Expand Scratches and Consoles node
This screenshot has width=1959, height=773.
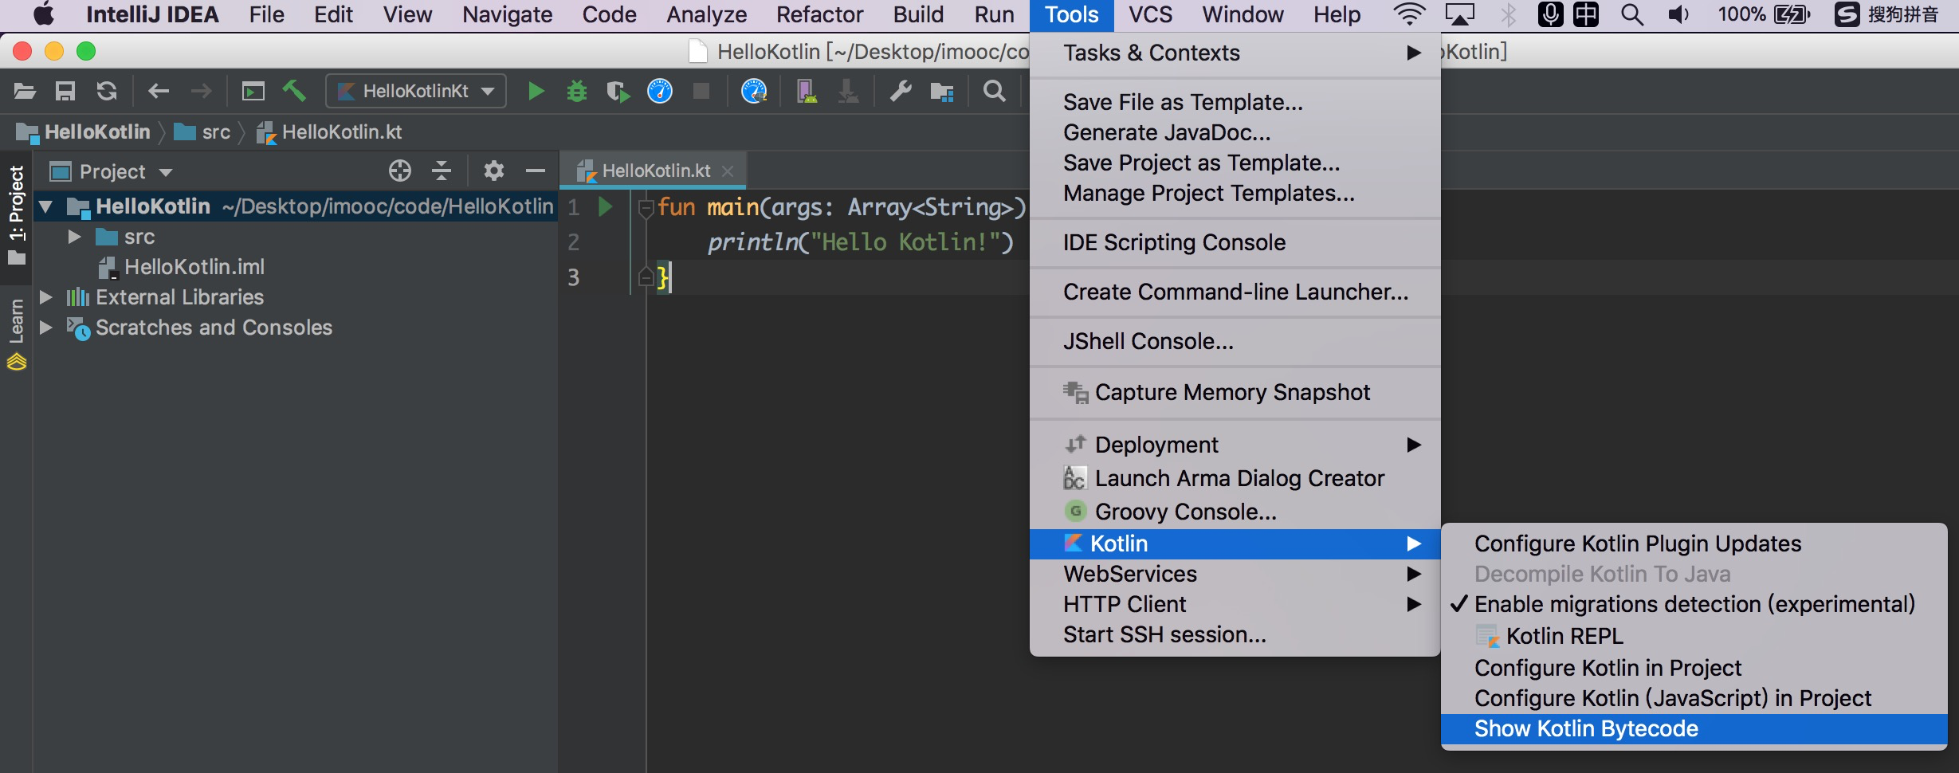click(x=46, y=328)
